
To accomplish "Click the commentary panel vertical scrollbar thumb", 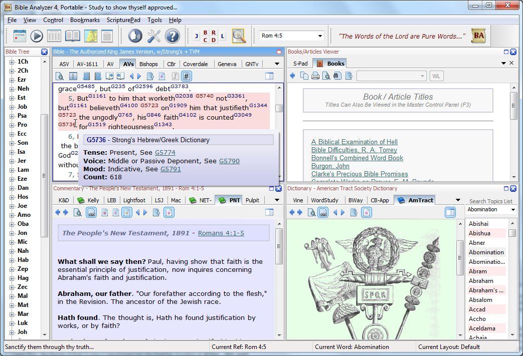I will coord(279,246).
